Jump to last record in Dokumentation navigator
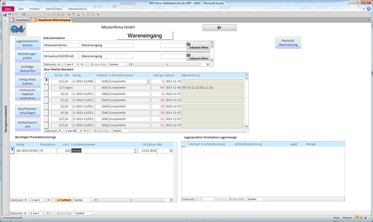The height and width of the screenshot is (222, 373). 82,64
